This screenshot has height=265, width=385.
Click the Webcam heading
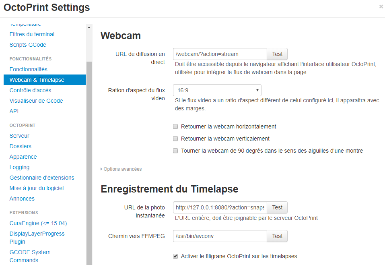tap(121, 36)
